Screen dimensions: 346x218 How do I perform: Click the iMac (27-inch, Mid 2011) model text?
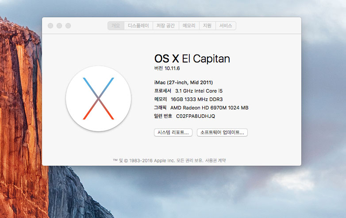click(x=183, y=82)
